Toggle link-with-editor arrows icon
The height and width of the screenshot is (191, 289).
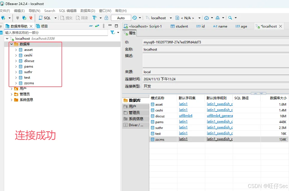point(97,26)
